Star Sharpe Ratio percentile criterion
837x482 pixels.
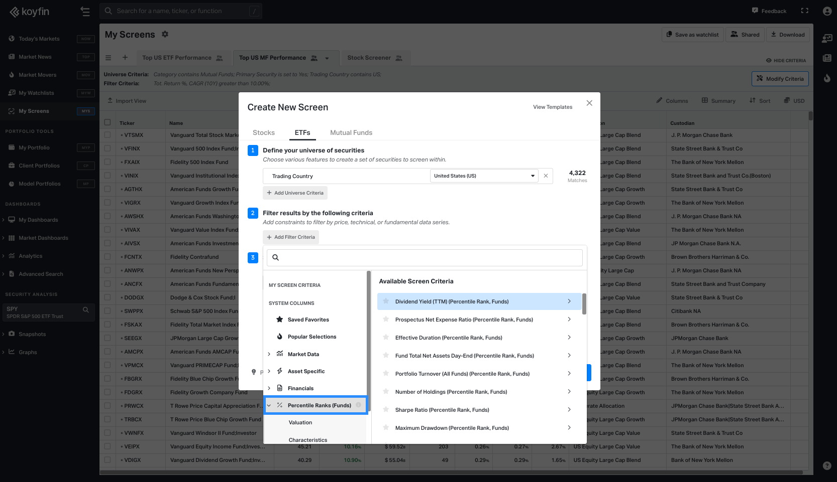(386, 410)
